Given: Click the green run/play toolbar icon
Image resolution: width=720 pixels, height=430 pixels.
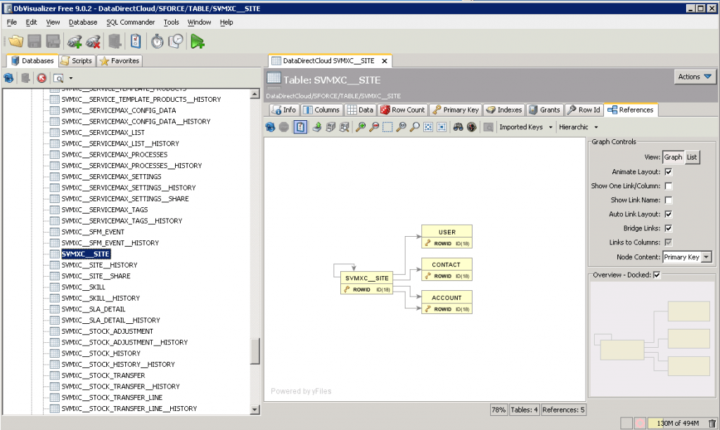Looking at the screenshot, I should tap(198, 41).
